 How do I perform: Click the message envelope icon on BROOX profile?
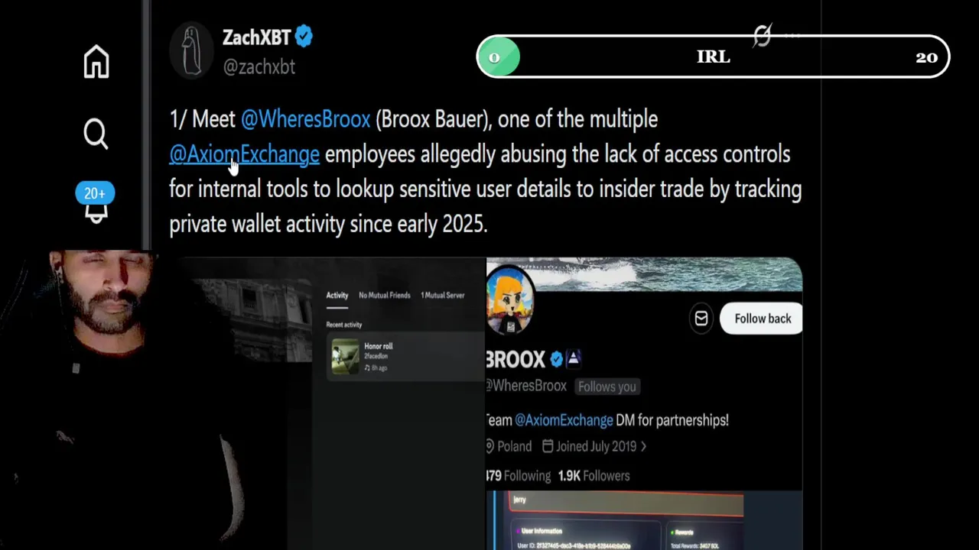(x=701, y=319)
